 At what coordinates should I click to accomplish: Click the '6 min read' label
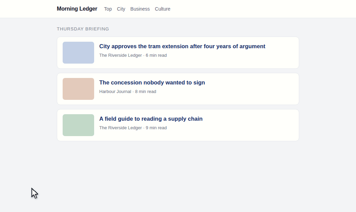(156, 55)
